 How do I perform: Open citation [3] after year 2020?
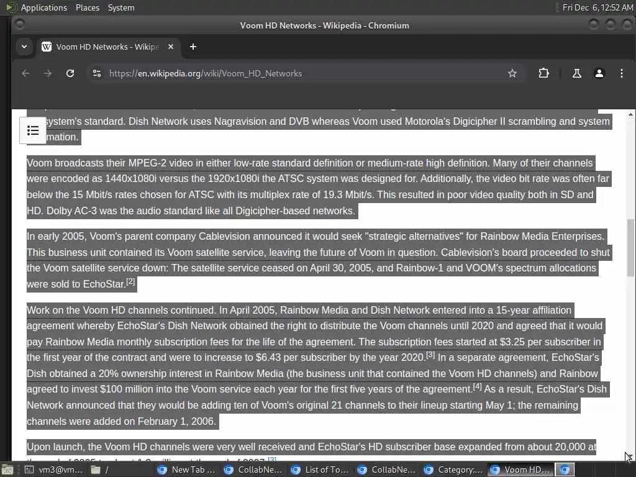coord(430,355)
